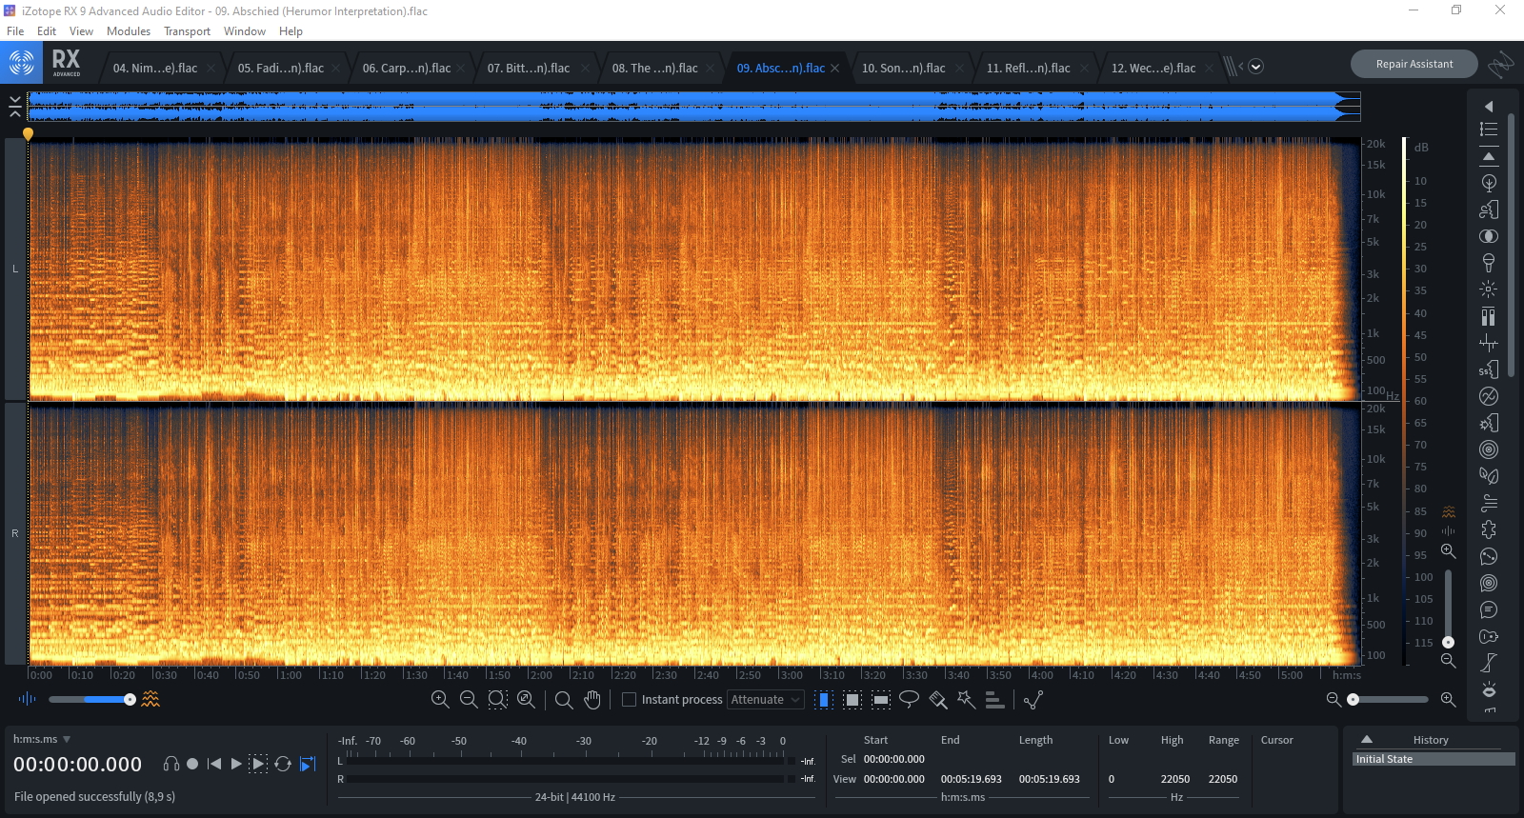Open the Attenuate mode dropdown
Screen dimensions: 1524x818
click(x=766, y=700)
